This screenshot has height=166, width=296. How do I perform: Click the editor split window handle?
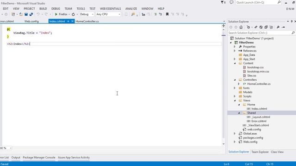tap(223, 26)
